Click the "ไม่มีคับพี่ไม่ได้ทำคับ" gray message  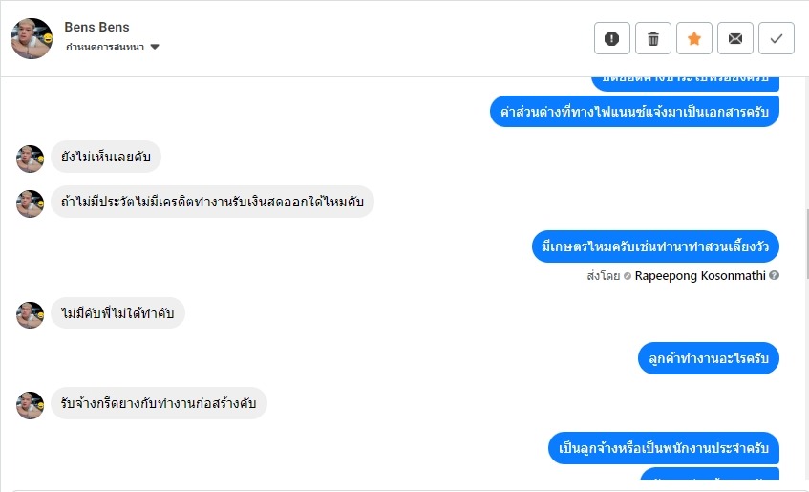(117, 313)
